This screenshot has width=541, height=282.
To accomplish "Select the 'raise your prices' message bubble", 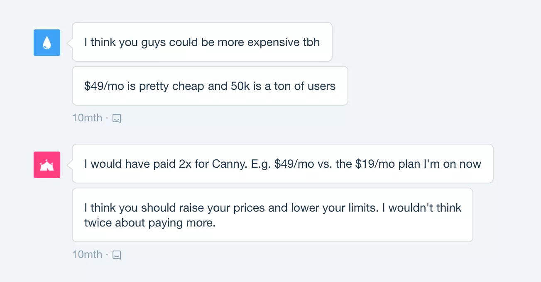I will (272, 215).
